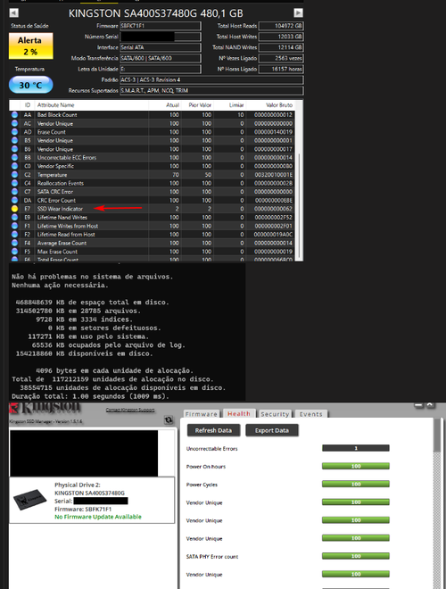Click the Firmware field showing SBFK71F1
Image resolution: width=446 pixels, height=589 pixels.
161,26
